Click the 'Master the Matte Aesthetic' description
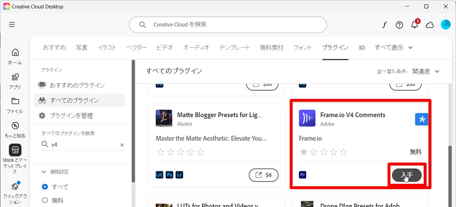Screen dimensions: 456x207 point(211,138)
